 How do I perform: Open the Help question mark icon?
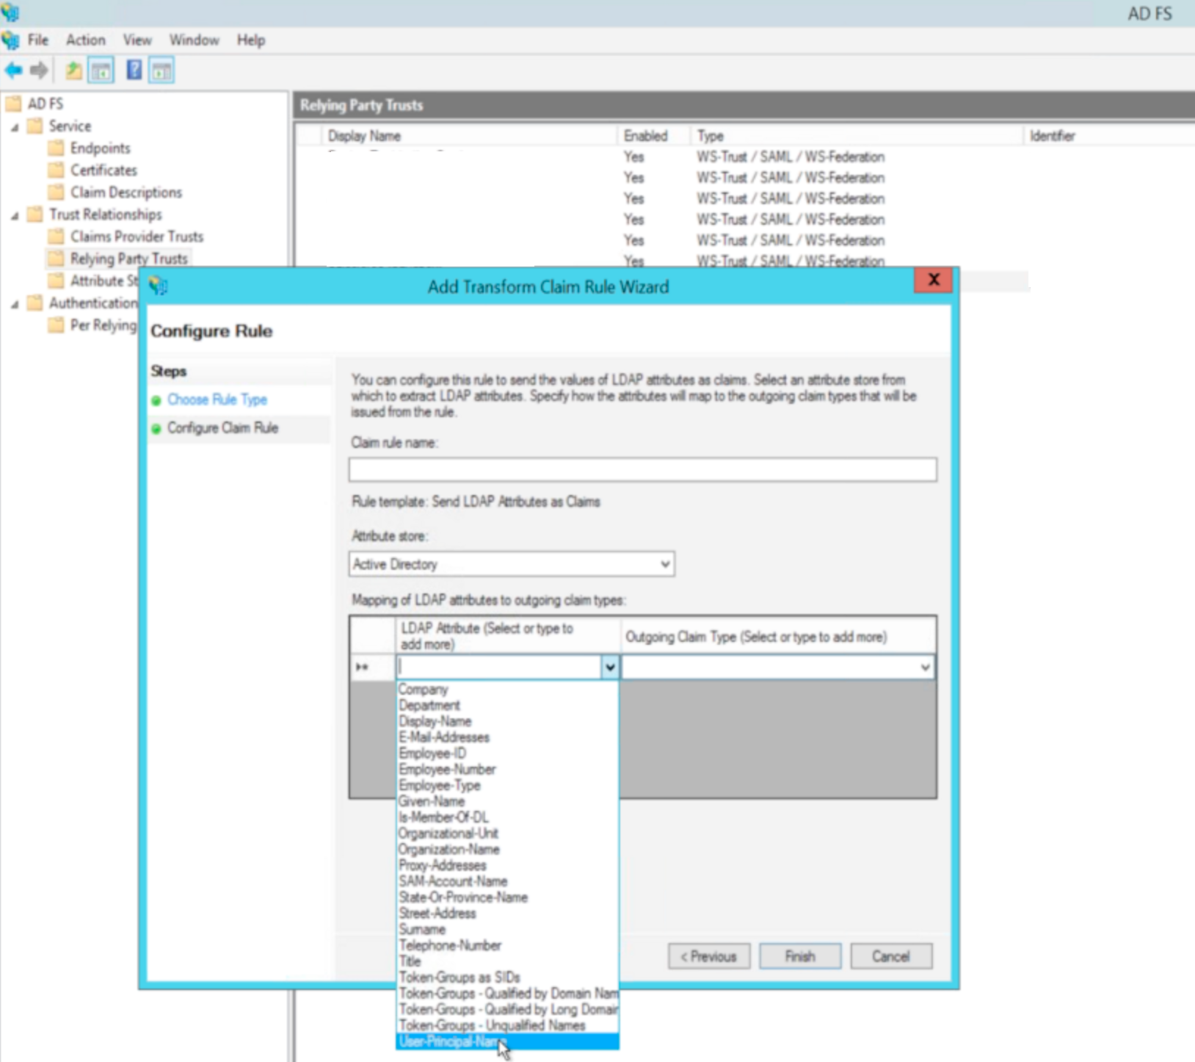[x=134, y=71]
